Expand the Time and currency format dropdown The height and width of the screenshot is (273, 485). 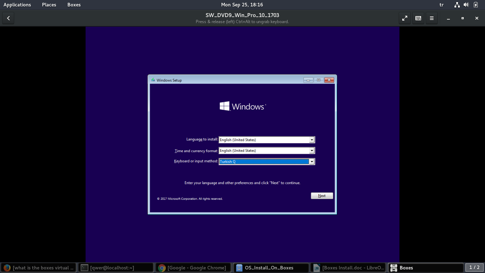tap(312, 151)
